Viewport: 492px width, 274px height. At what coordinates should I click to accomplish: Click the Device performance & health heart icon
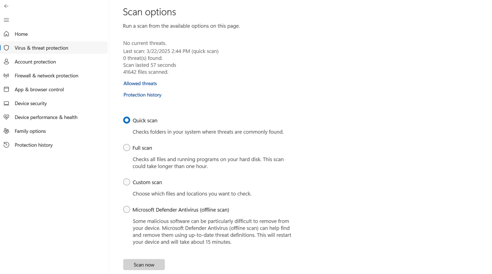(x=6, y=117)
